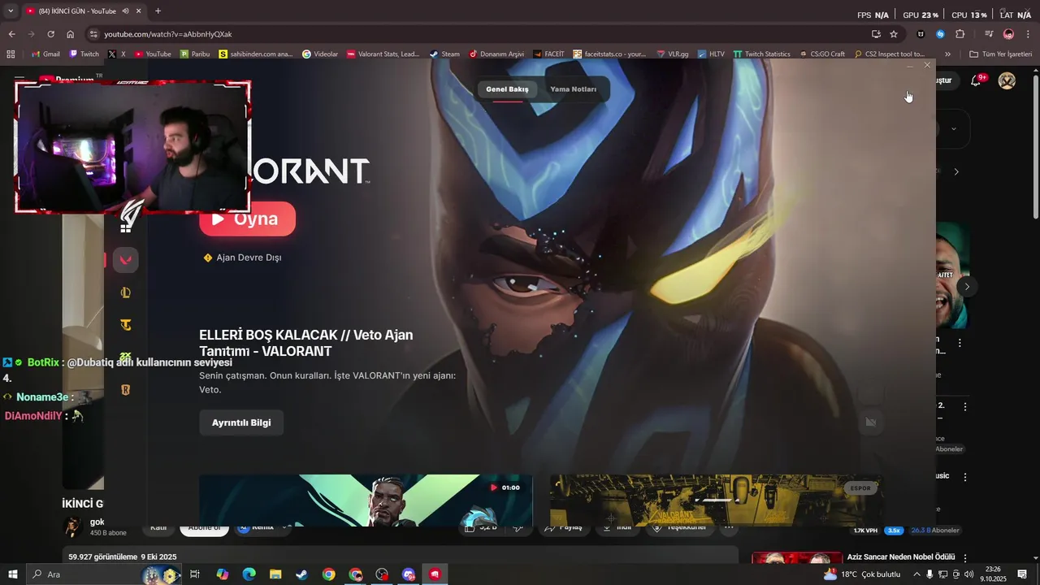The width and height of the screenshot is (1040, 585).
Task: Expand the Chrome tab search dropdown
Action: pos(10,11)
